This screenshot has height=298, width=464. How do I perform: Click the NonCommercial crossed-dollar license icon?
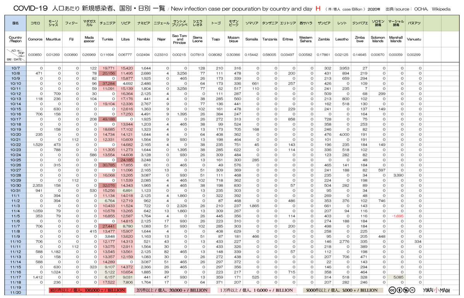pos(406,290)
